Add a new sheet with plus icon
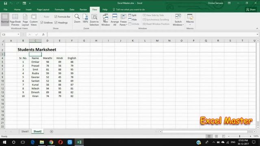 (x=52, y=131)
